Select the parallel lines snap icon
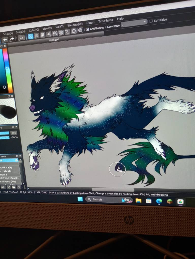The width and height of the screenshot is (195, 259). [37, 36]
